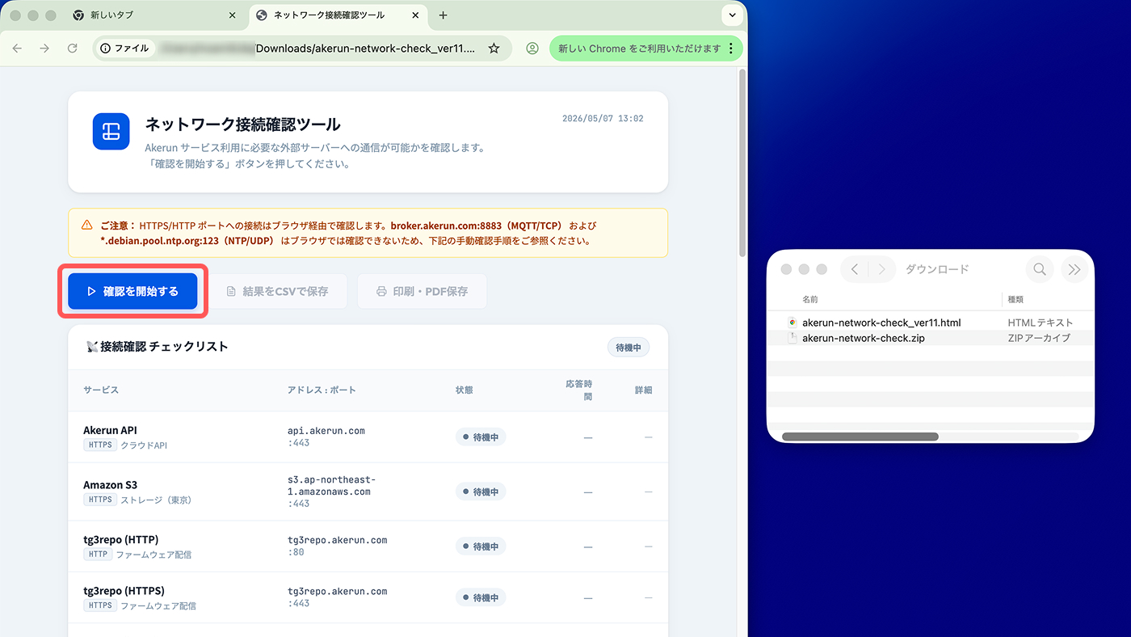Click the 詳細 column header

(643, 390)
